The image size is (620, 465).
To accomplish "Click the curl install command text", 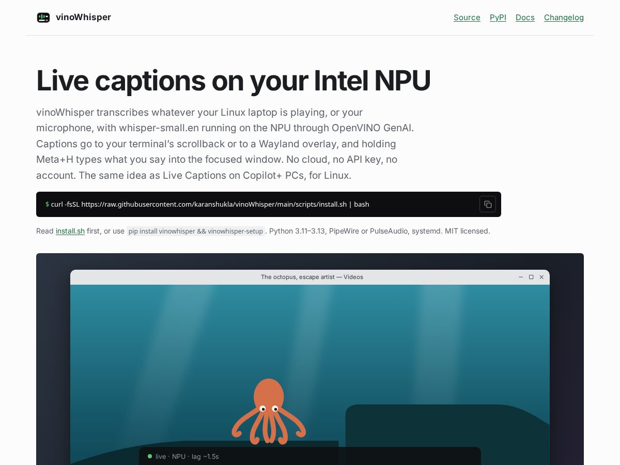I will point(210,204).
